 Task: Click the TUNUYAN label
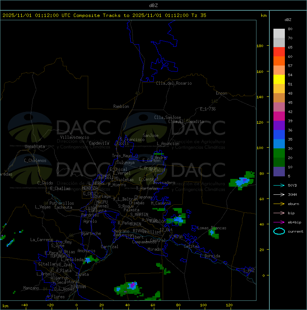tap(78, 287)
